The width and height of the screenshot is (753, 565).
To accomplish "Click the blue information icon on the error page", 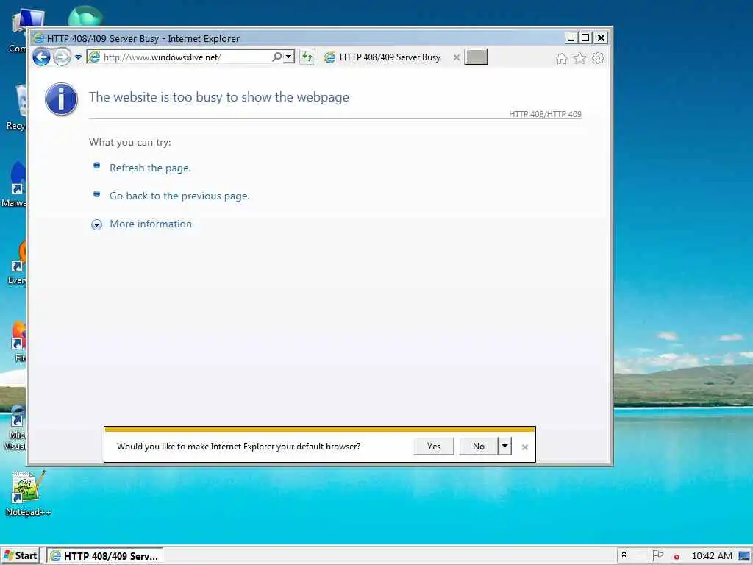I will tap(61, 99).
